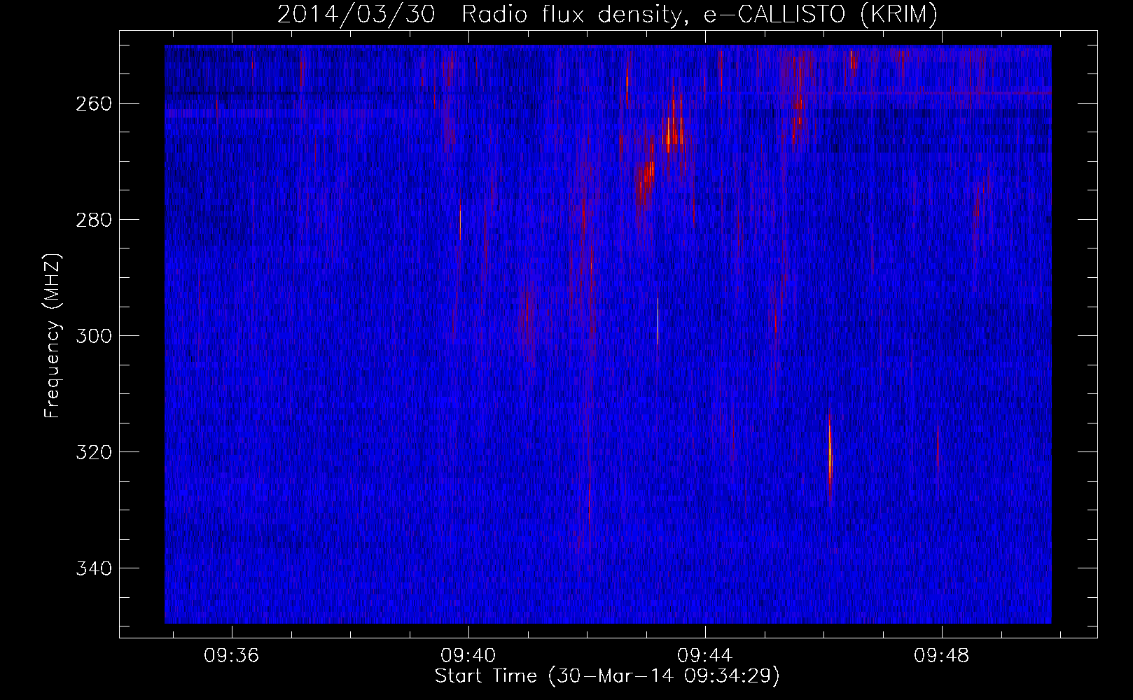This screenshot has width=1133, height=700.
Task: Click the 260 frequency tick label
Action: pyautogui.click(x=92, y=104)
